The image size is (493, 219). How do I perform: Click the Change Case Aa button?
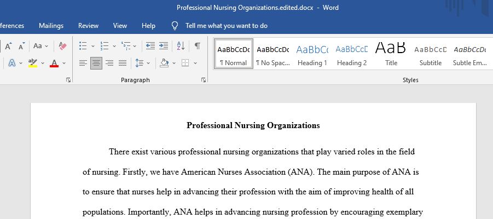[38, 46]
